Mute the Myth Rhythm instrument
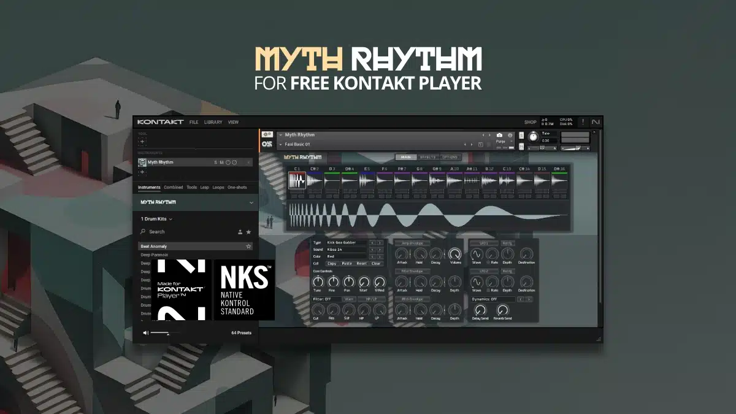This screenshot has height=414, width=736. [x=221, y=163]
